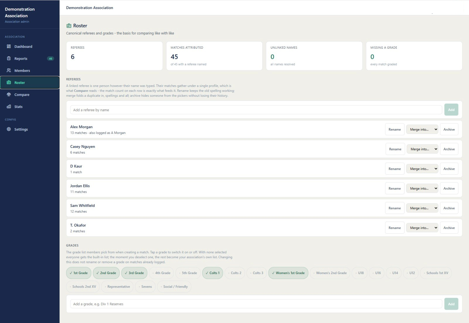469x323 pixels.
Task: Deselect Women's 1st Grade chip
Action: [288, 273]
